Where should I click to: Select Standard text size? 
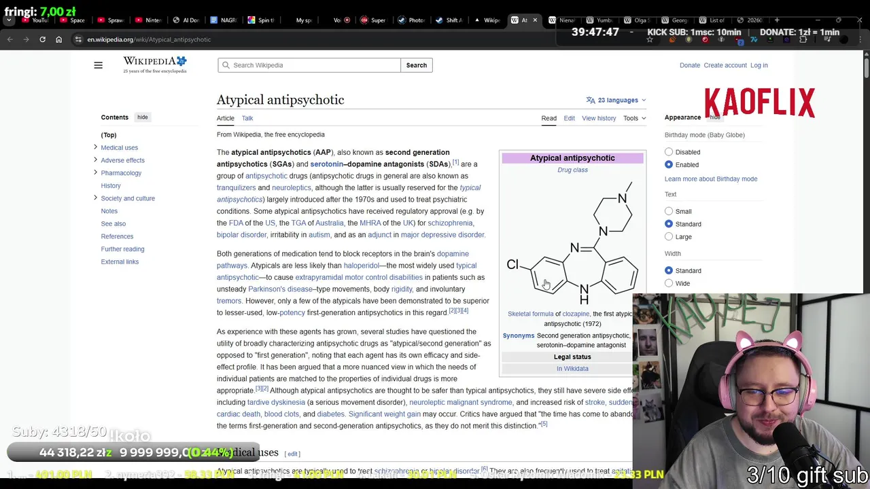669,224
